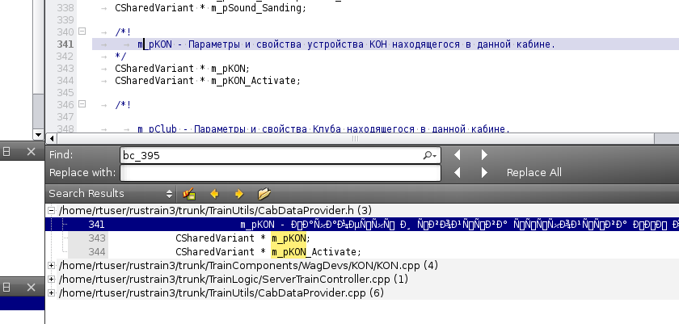Click Replace next arrow beside Replace with field
The width and height of the screenshot is (679, 324).
point(484,172)
